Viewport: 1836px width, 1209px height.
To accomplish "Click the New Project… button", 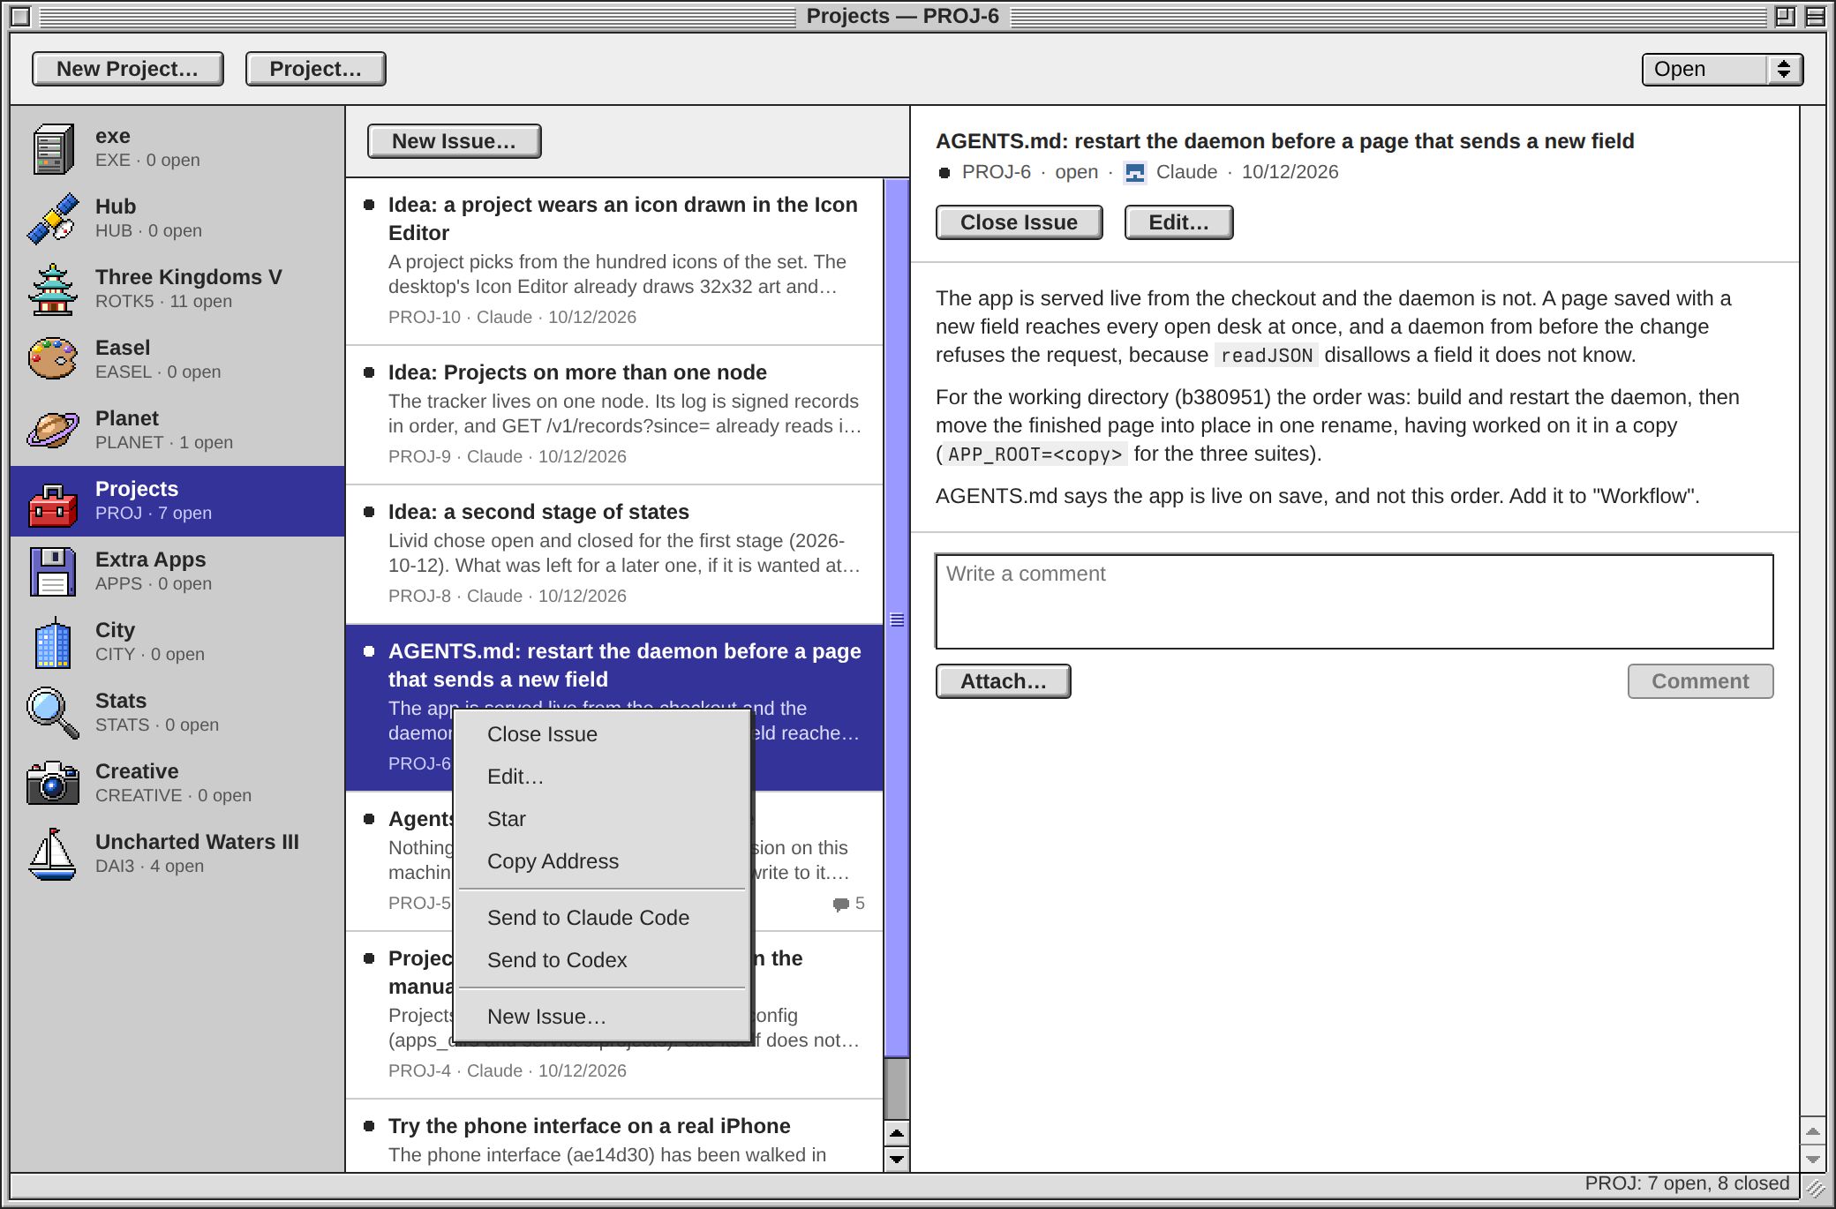I will [128, 69].
